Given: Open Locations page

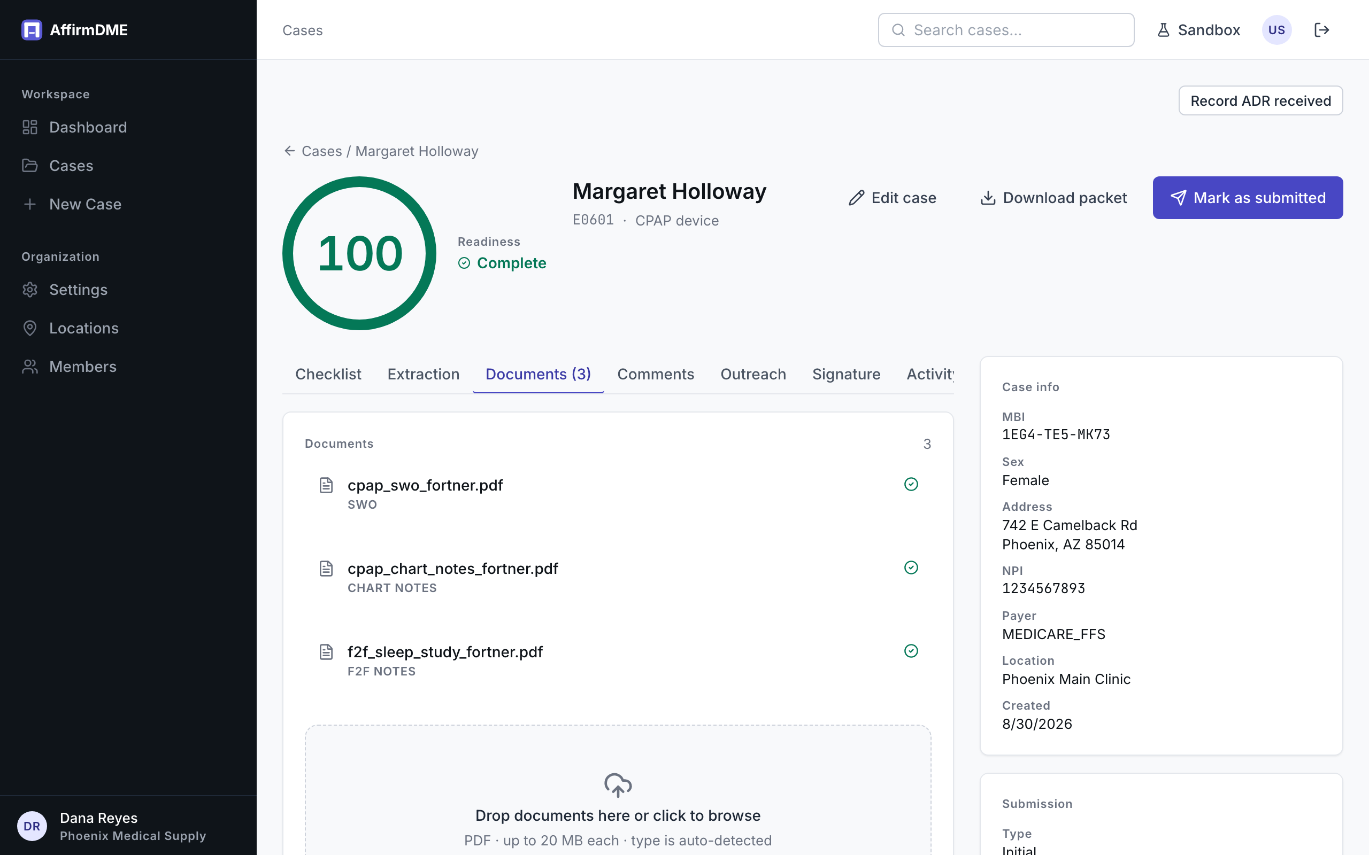Looking at the screenshot, I should 70,328.
